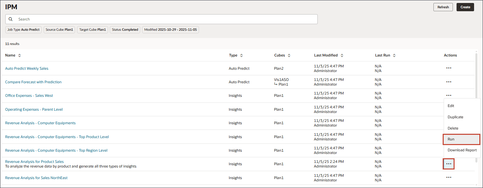Screen dimensions: 483x188
Task: Click the search magnifier icon
Action: point(11,19)
